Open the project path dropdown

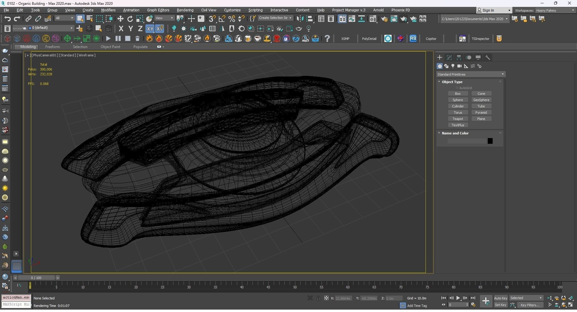pyautogui.click(x=475, y=19)
